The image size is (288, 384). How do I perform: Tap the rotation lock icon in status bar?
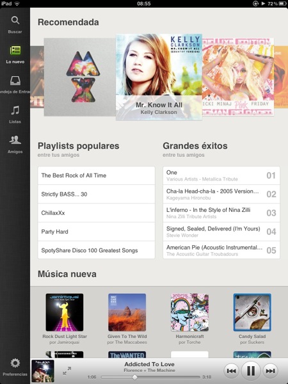coord(255,3)
